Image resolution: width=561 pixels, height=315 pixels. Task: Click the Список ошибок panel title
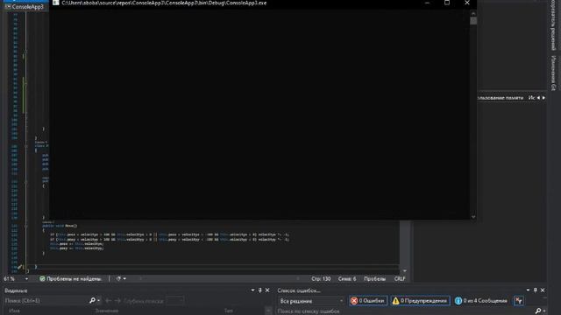[x=299, y=290]
